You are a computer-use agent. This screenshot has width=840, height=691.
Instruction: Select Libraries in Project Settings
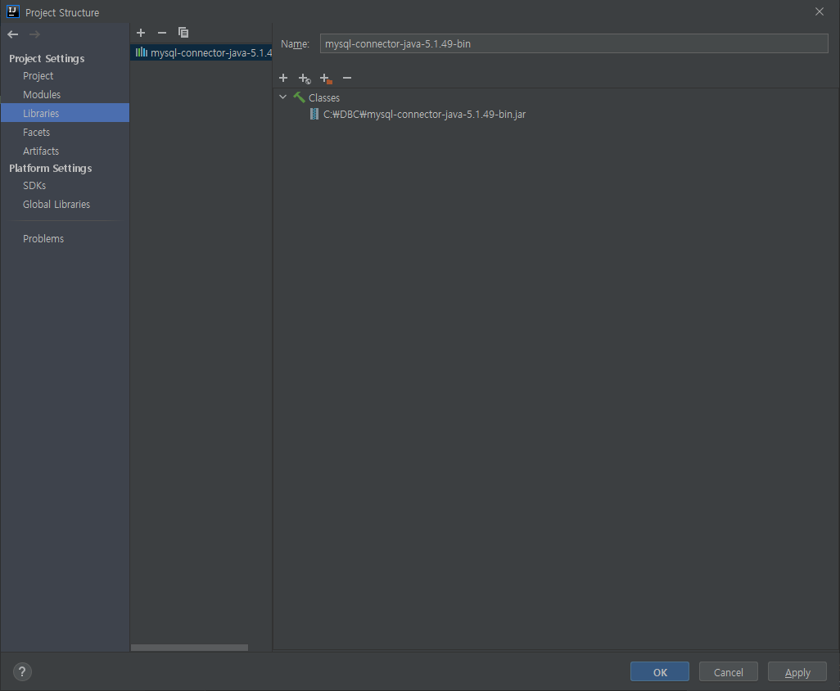[65, 113]
